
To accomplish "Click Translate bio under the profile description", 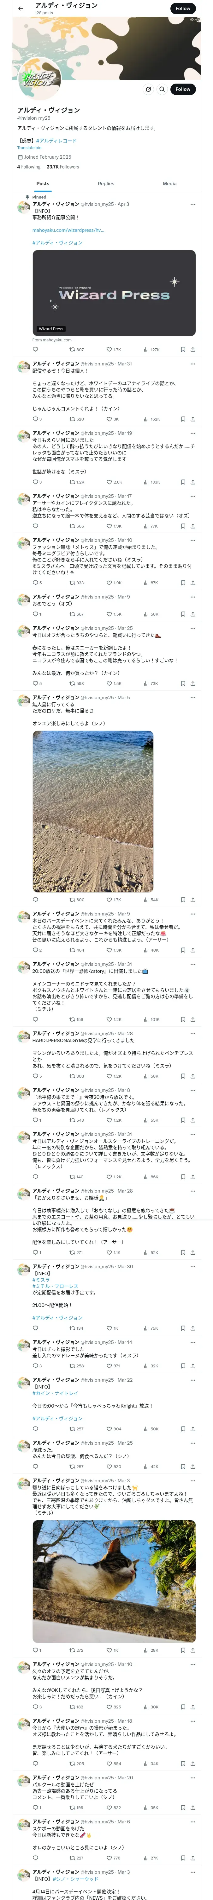I will coord(29,148).
